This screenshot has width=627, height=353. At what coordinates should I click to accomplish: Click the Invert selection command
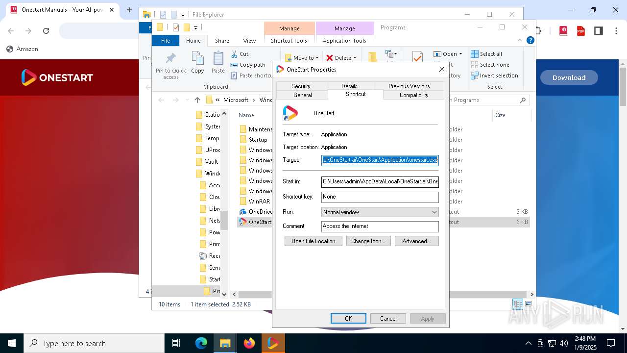pos(494,76)
